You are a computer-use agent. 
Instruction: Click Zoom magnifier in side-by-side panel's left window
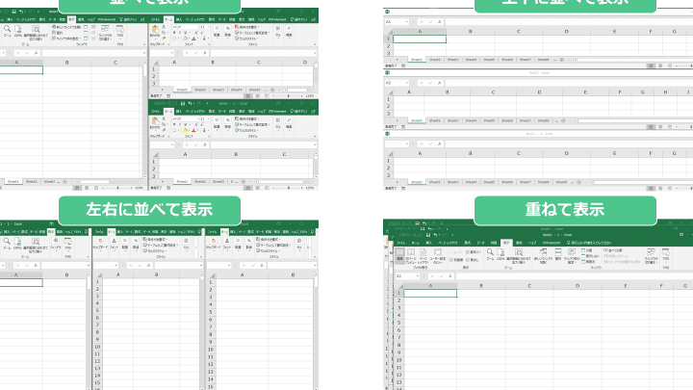pos(7,242)
